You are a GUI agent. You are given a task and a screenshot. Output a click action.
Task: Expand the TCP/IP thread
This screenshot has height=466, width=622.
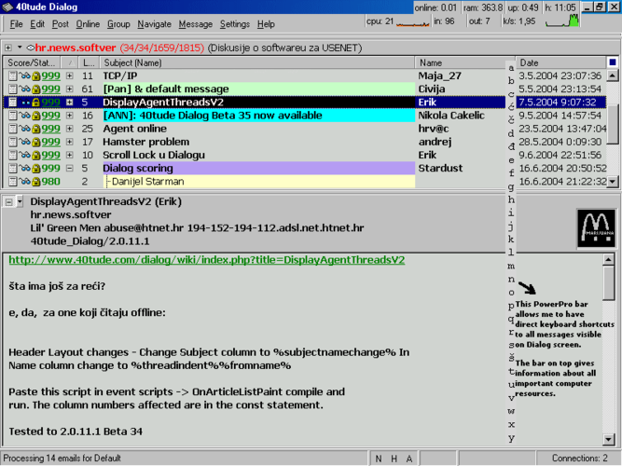point(69,75)
